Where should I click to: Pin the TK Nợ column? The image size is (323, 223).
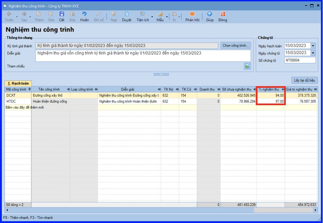click(177, 90)
